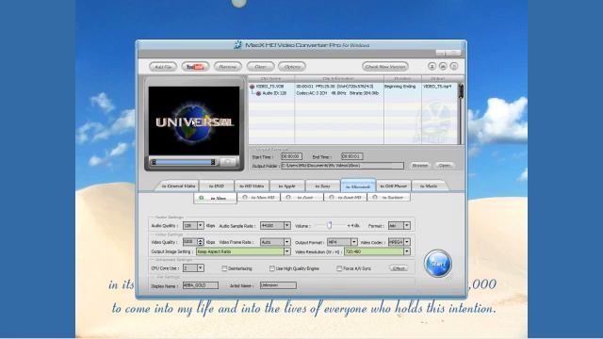Click the last round icon in the top-right toolbar
Image resolution: width=603 pixels, height=339 pixels.
tap(454, 67)
